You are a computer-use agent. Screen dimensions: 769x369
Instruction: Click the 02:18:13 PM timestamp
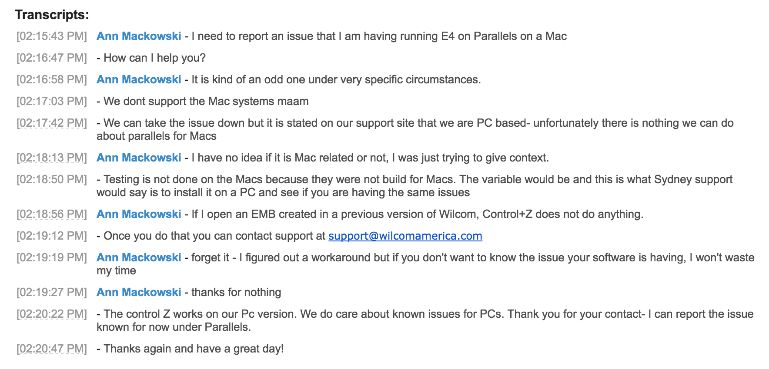coord(52,158)
